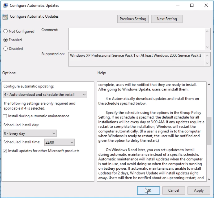
Task: Go to Previous Setting
Action: pyautogui.click(x=133, y=19)
